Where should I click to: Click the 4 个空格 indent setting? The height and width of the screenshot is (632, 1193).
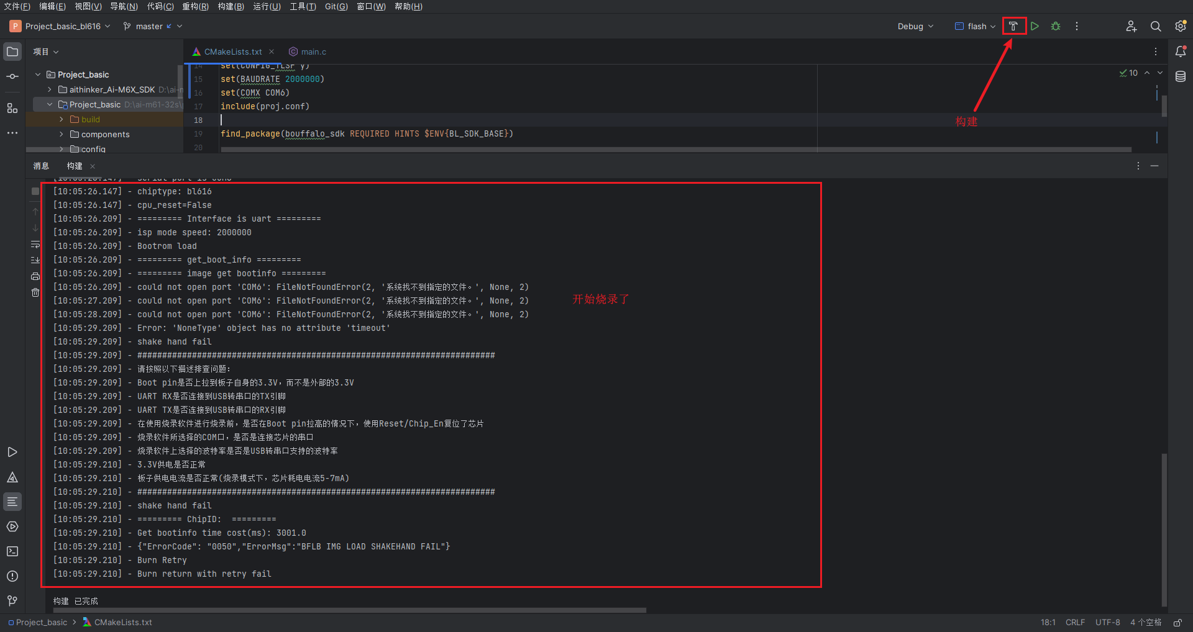pos(1146,622)
